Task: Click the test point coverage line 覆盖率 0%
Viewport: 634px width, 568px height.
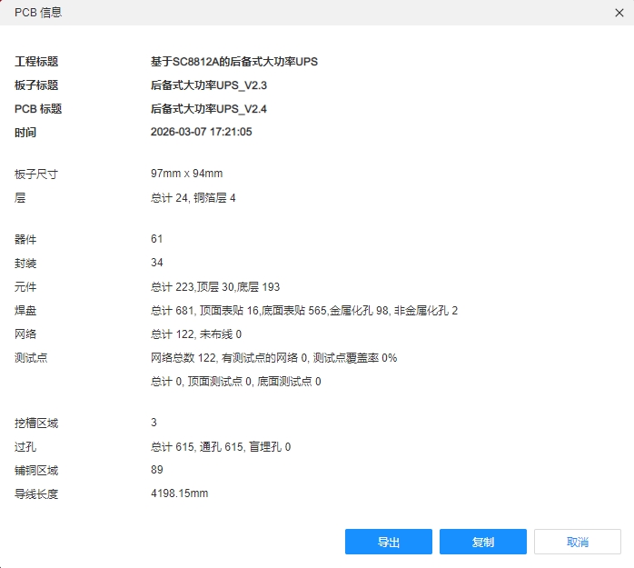Action: 273,357
